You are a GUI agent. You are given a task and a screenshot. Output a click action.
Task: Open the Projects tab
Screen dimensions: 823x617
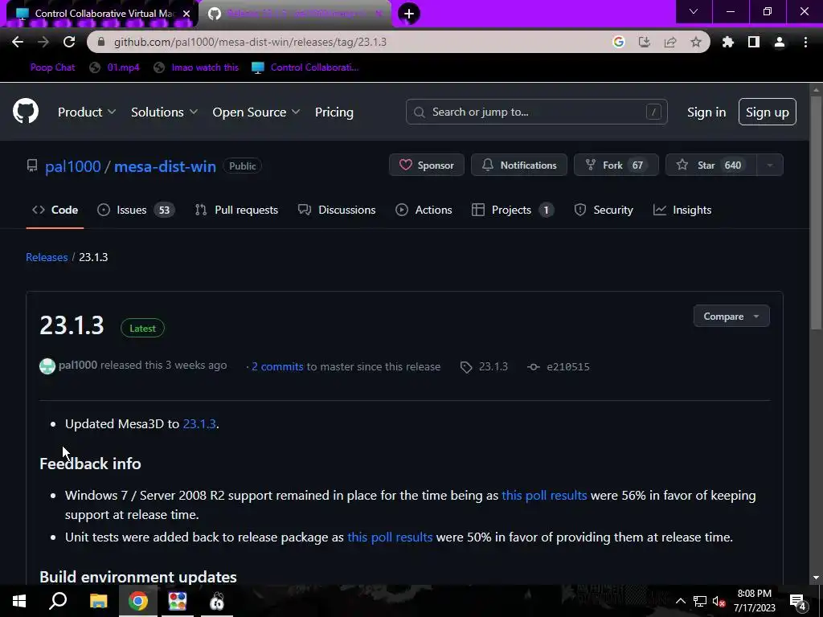[x=512, y=210]
